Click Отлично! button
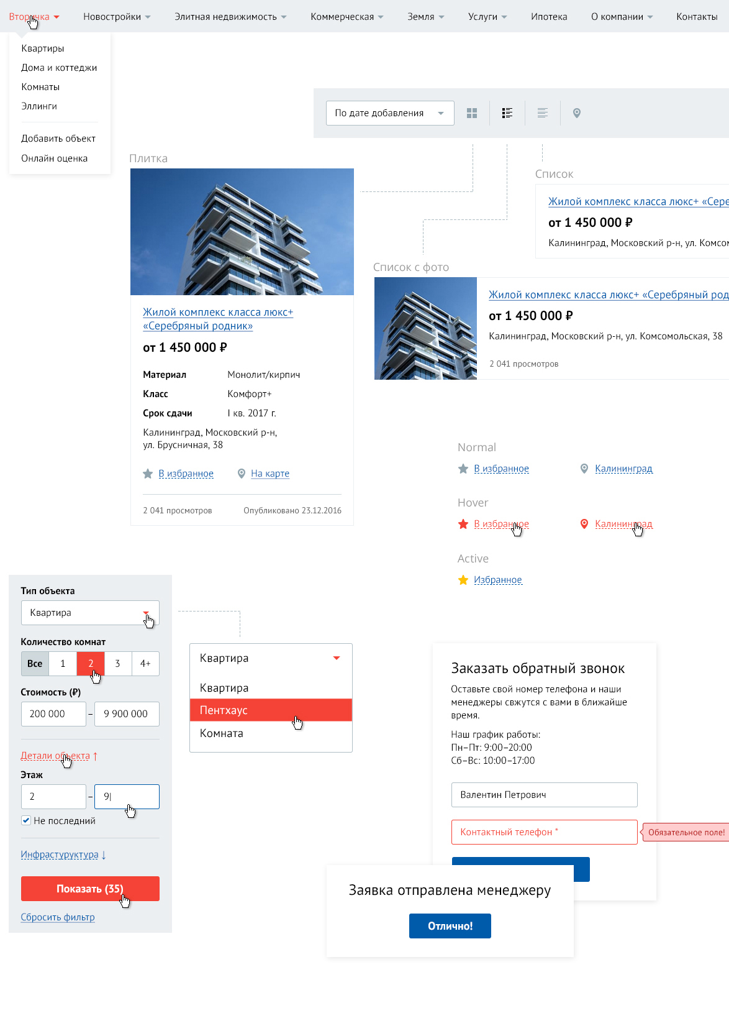729x1031 pixels. point(450,926)
